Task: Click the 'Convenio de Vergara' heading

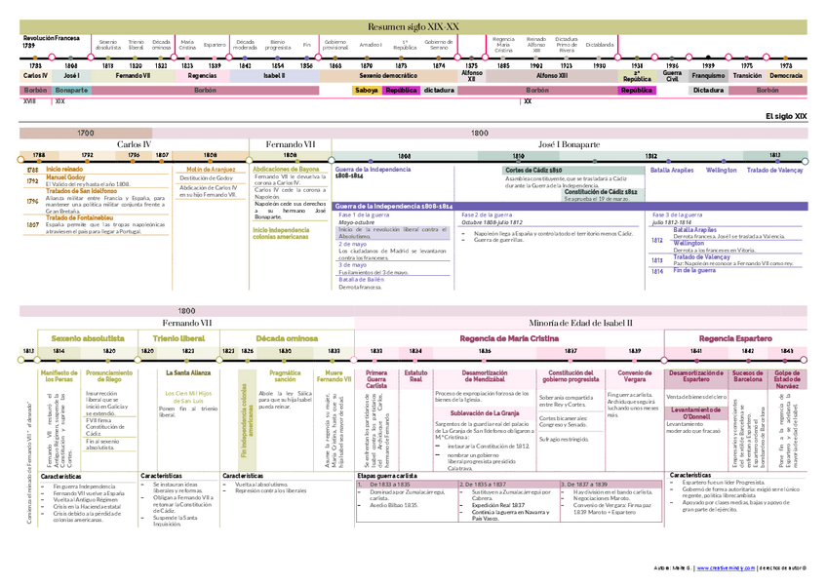Action: [635, 375]
